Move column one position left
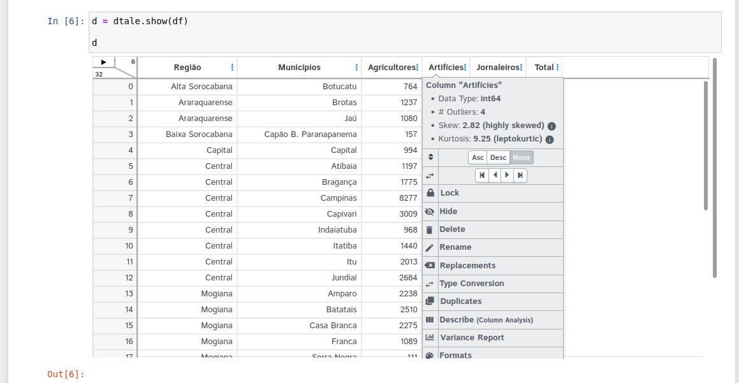739x383 pixels. pyautogui.click(x=495, y=175)
